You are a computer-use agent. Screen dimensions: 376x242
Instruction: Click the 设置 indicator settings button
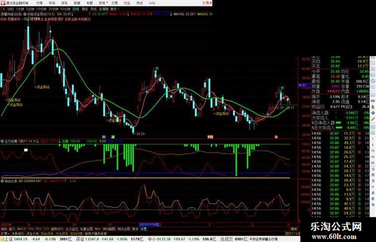[143, 229]
